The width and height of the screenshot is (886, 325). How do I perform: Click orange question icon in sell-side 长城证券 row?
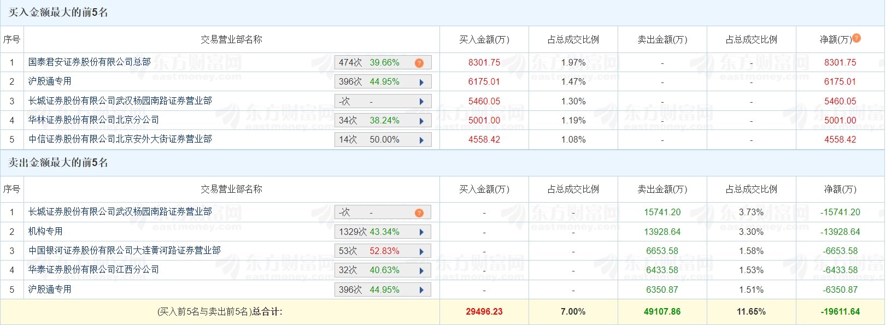(419, 213)
